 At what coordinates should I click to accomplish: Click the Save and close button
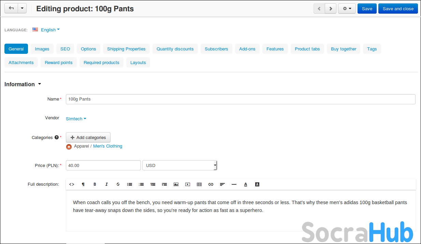pyautogui.click(x=398, y=9)
